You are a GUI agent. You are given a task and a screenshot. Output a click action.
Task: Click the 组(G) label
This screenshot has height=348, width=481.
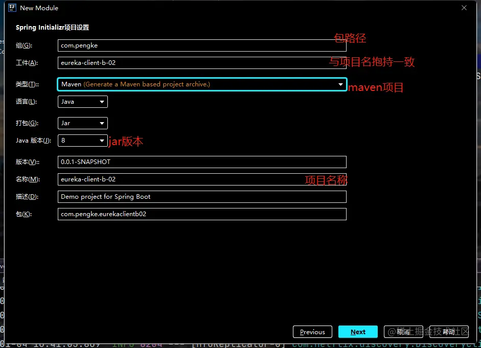pyautogui.click(x=24, y=45)
